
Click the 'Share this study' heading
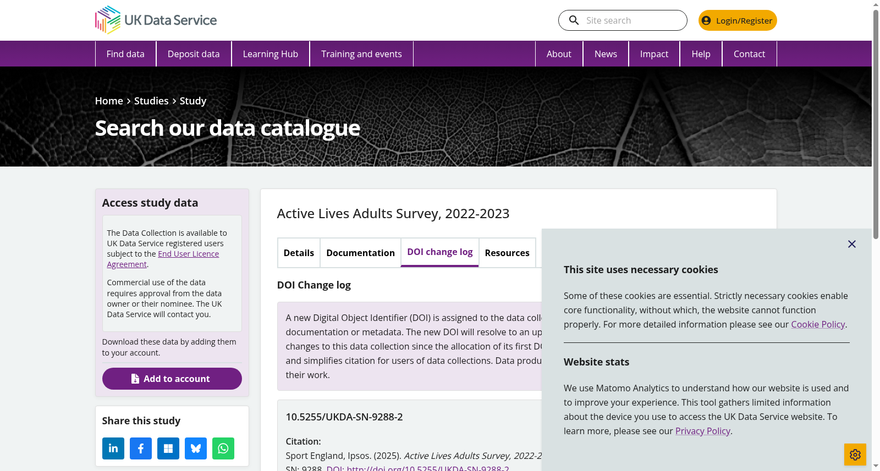[141, 420]
